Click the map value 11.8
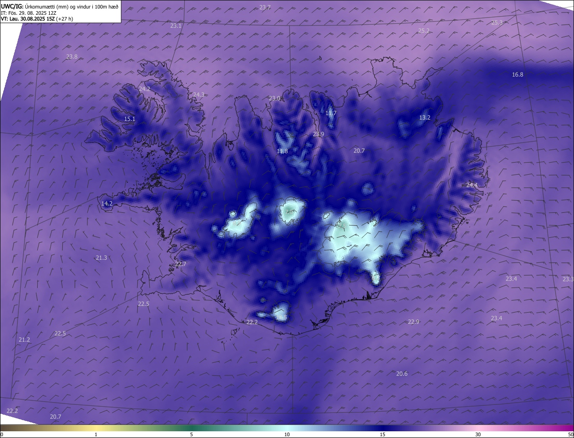574x438 pixels. pos(282,151)
